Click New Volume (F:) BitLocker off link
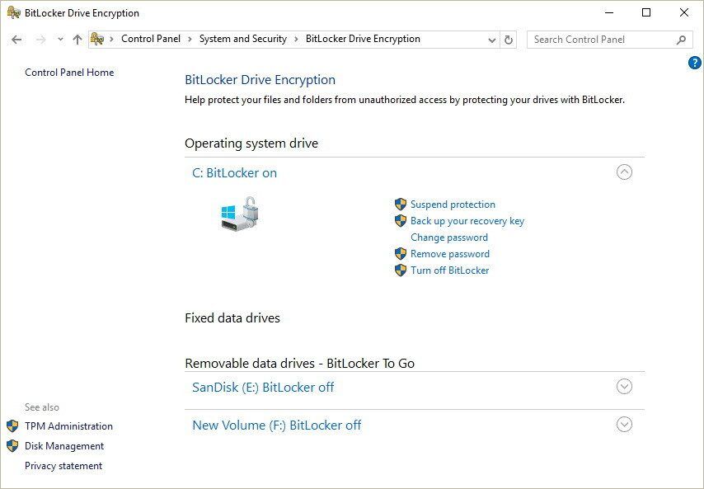 point(277,426)
